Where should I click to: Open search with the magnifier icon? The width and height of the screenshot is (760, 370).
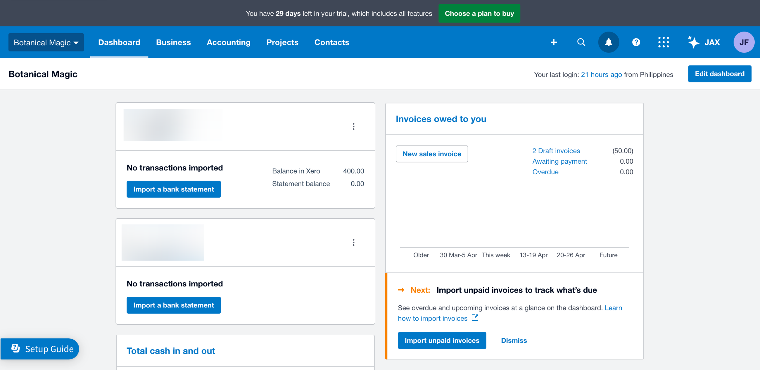pyautogui.click(x=581, y=42)
